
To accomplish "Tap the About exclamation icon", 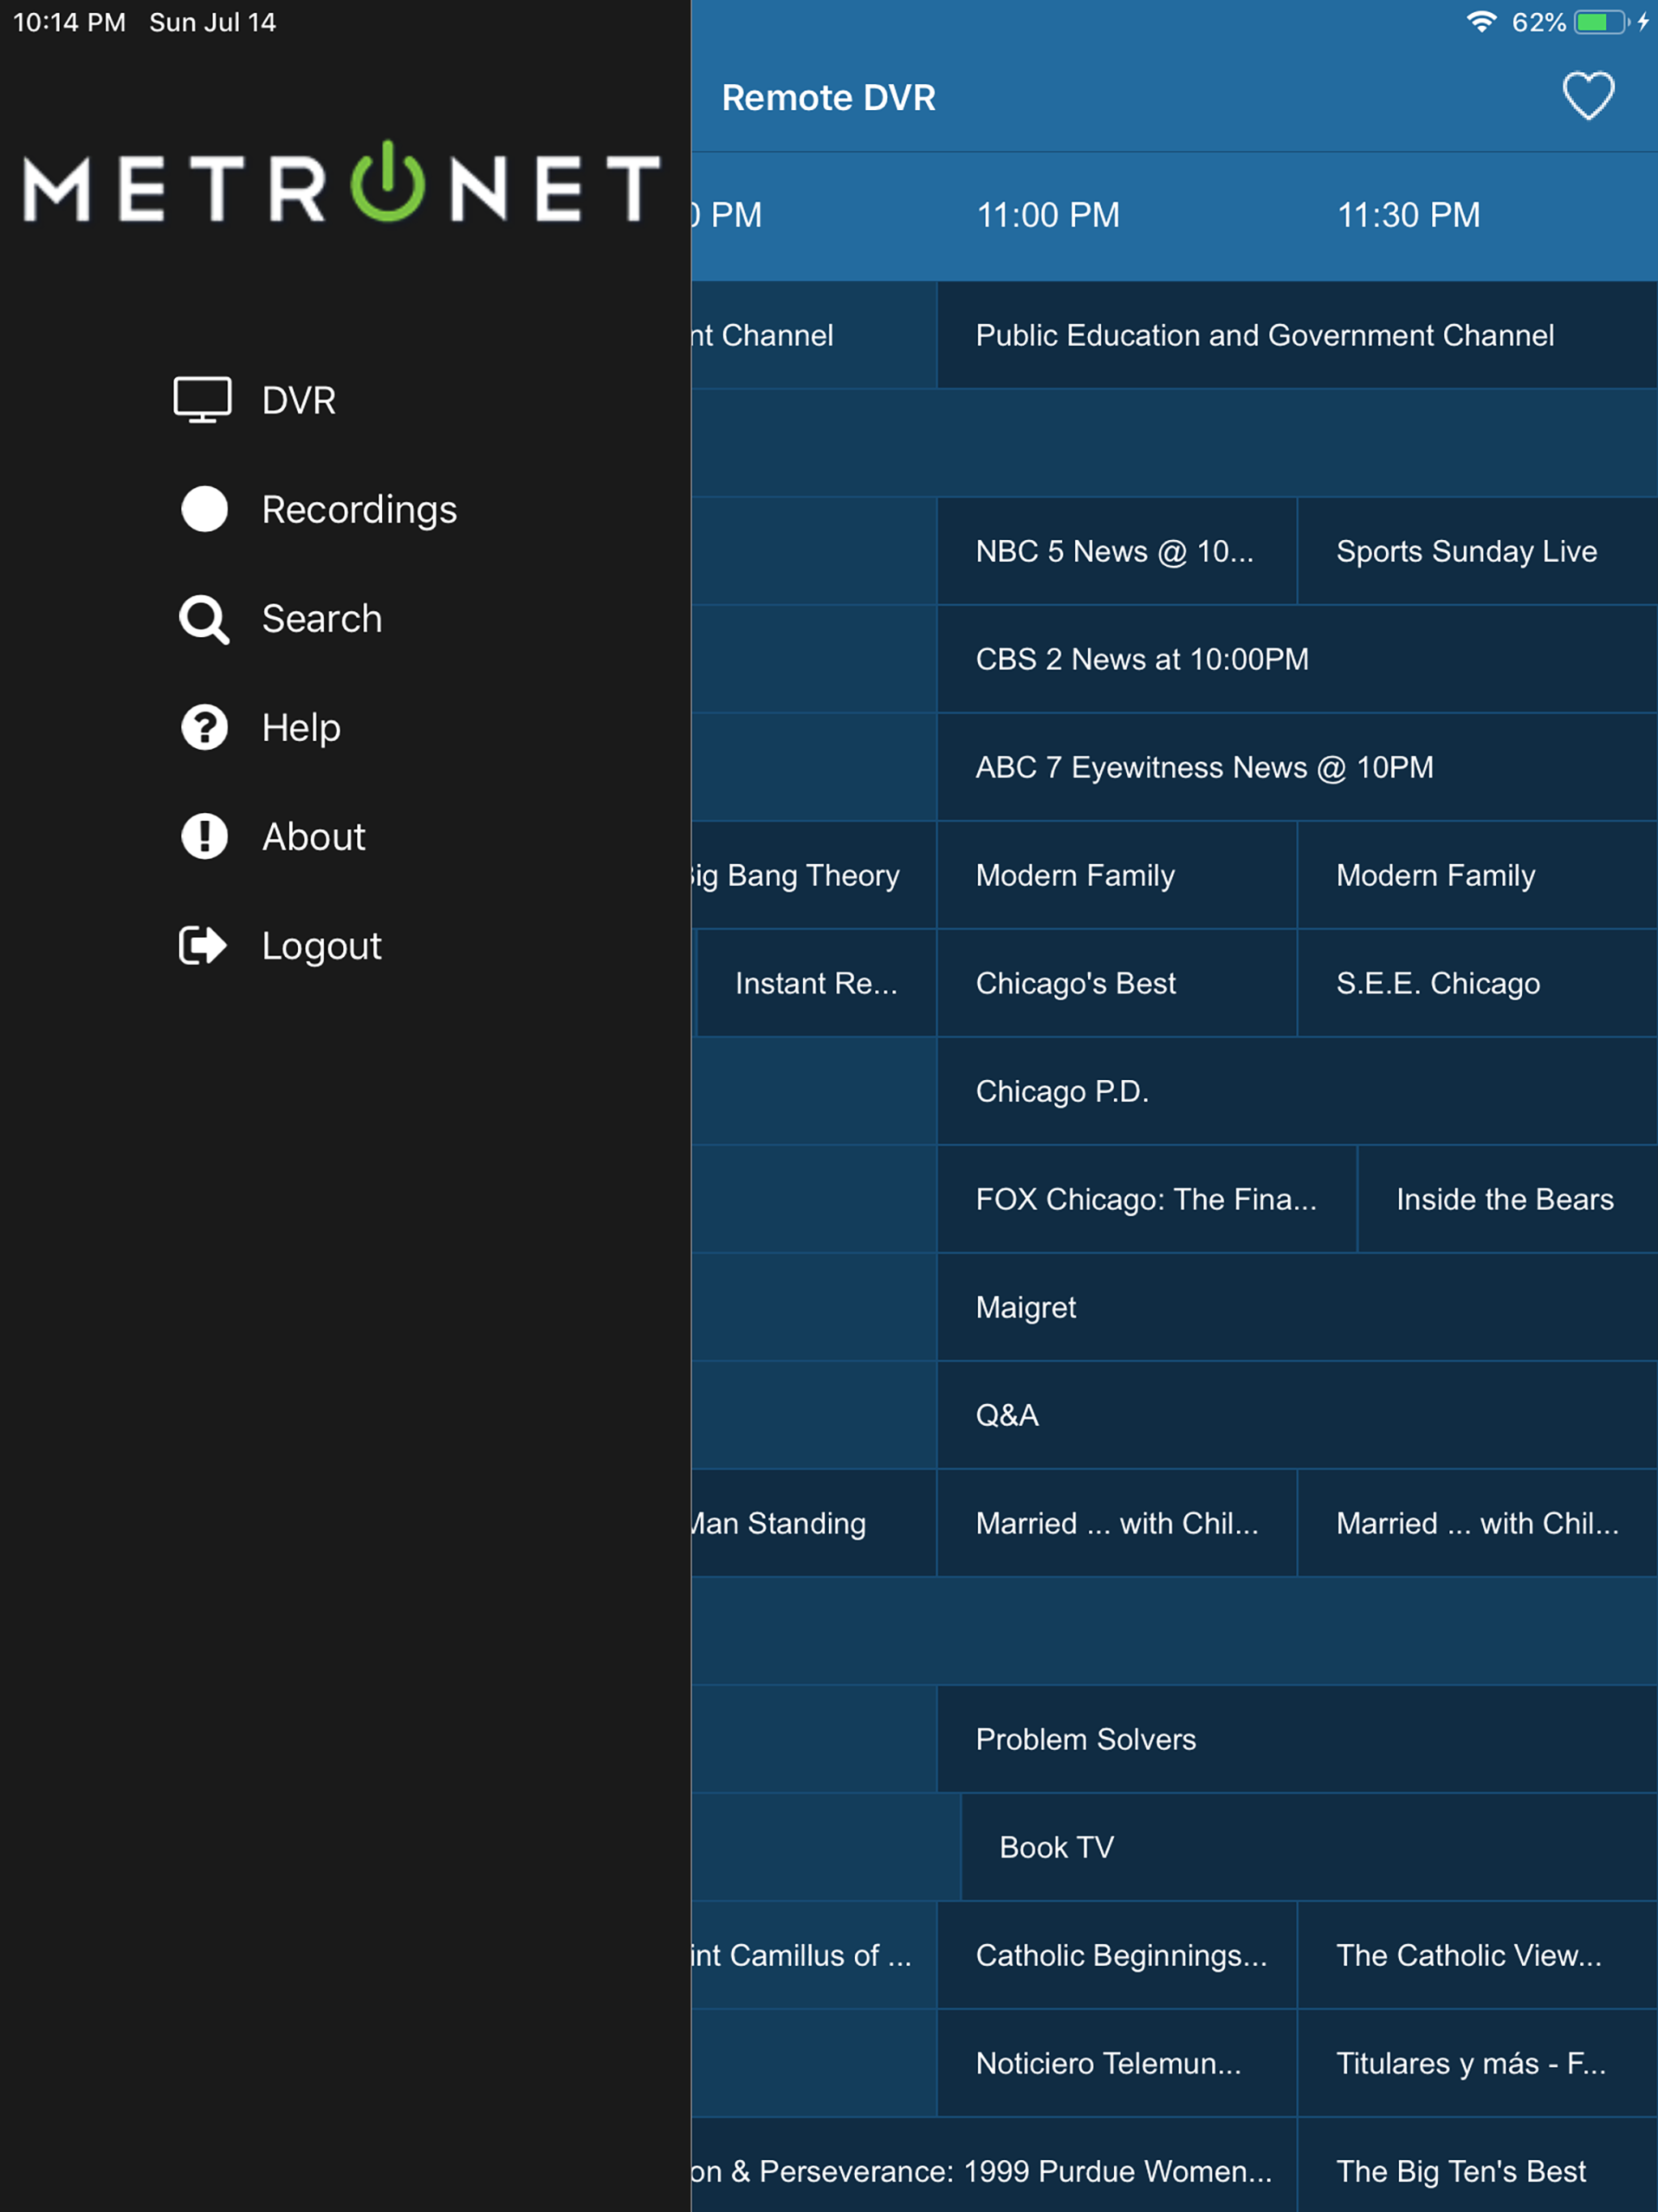I will [204, 836].
